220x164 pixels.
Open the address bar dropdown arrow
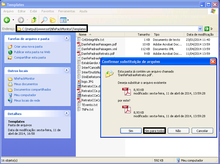pyautogui.click(x=200, y=29)
